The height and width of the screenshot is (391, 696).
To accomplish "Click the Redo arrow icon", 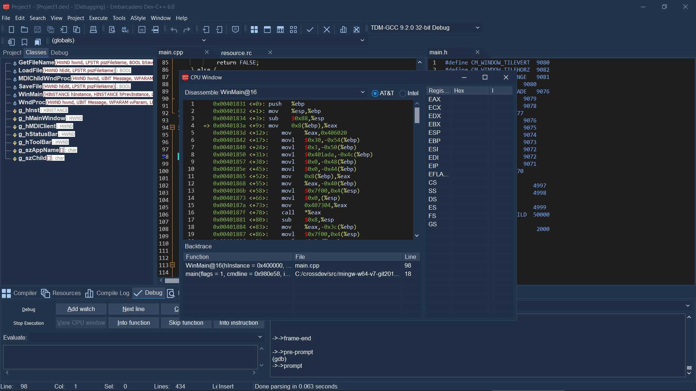I will click(x=187, y=30).
